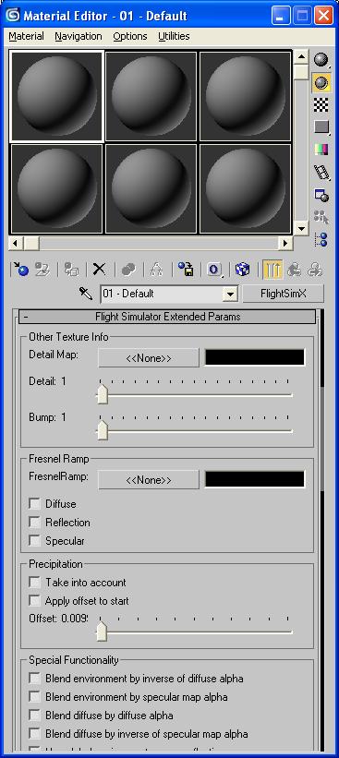The image size is (339, 758).
Task: Click the Make Unique icon
Action: point(156,270)
